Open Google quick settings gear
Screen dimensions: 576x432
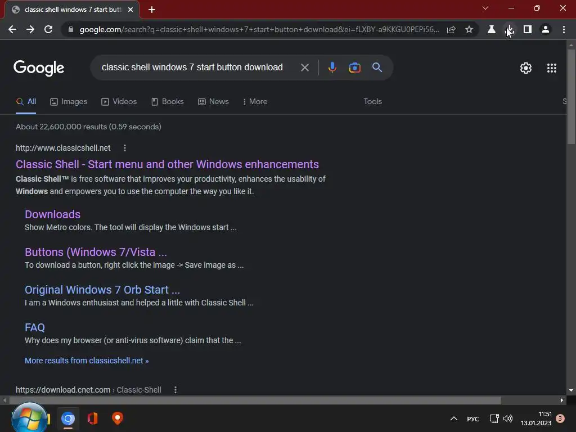point(526,68)
